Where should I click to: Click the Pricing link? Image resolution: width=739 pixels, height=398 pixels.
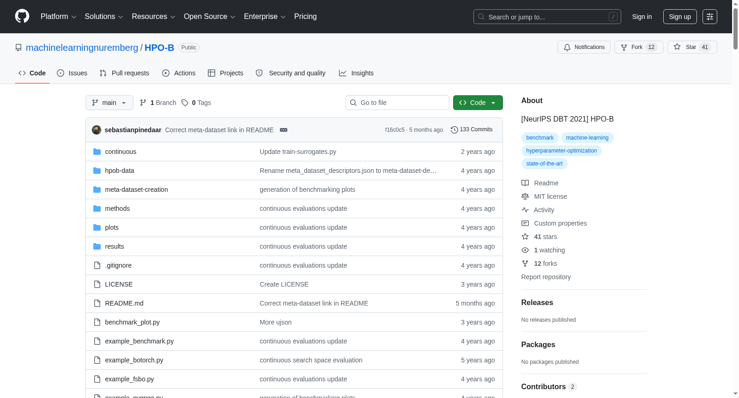pyautogui.click(x=305, y=17)
